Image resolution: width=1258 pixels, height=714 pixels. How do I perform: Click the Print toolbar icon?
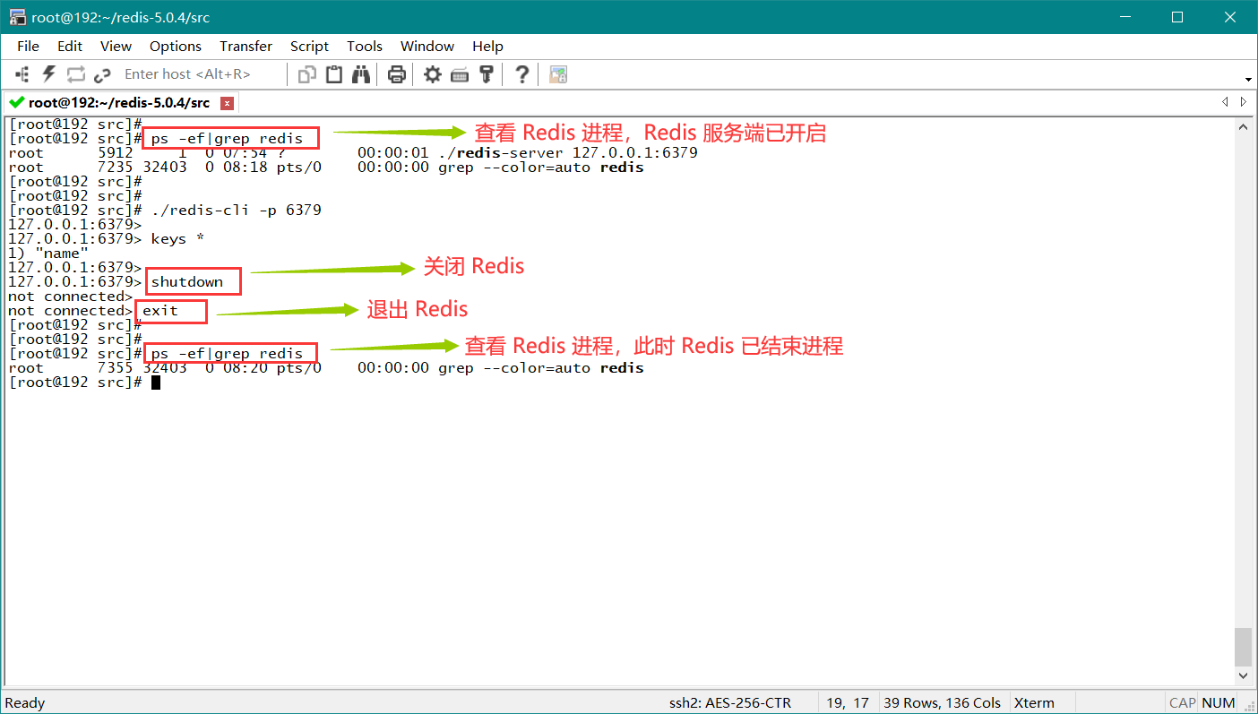pos(397,74)
